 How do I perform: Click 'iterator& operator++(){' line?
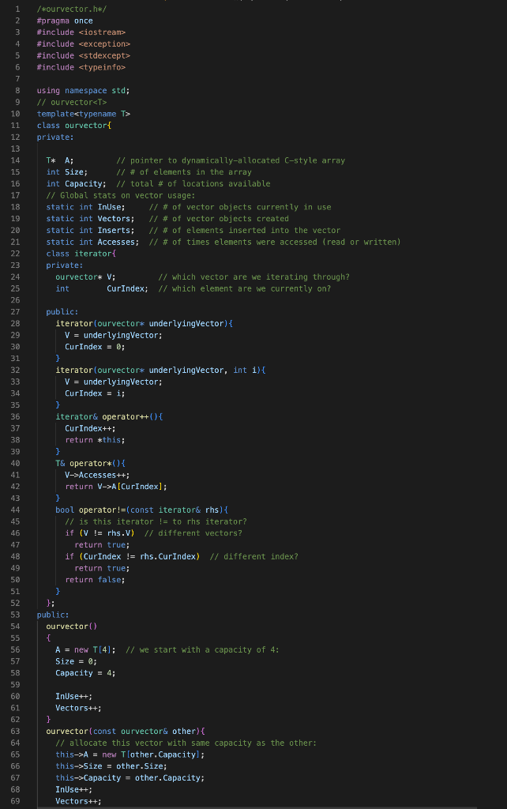pyautogui.click(x=109, y=416)
